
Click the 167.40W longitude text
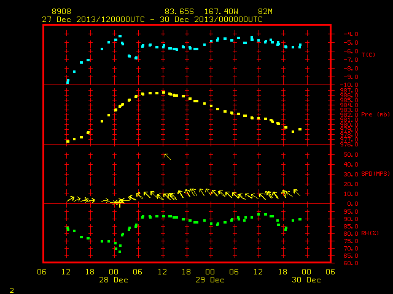coord(221,12)
